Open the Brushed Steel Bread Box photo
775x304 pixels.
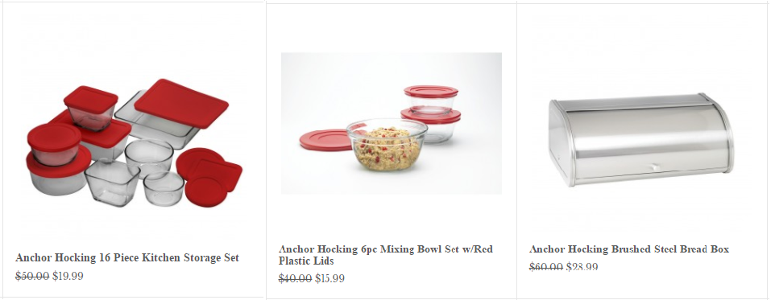tap(641, 139)
